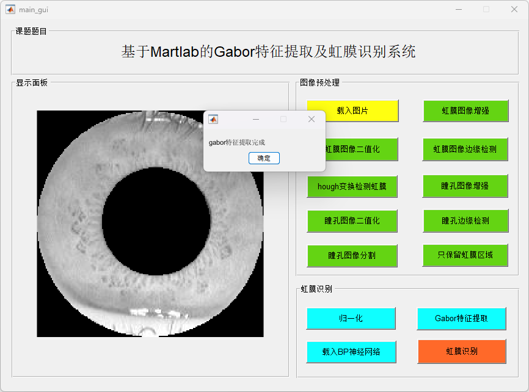
Task: Run 虹膜图像边缘检测
Action: click(x=465, y=149)
